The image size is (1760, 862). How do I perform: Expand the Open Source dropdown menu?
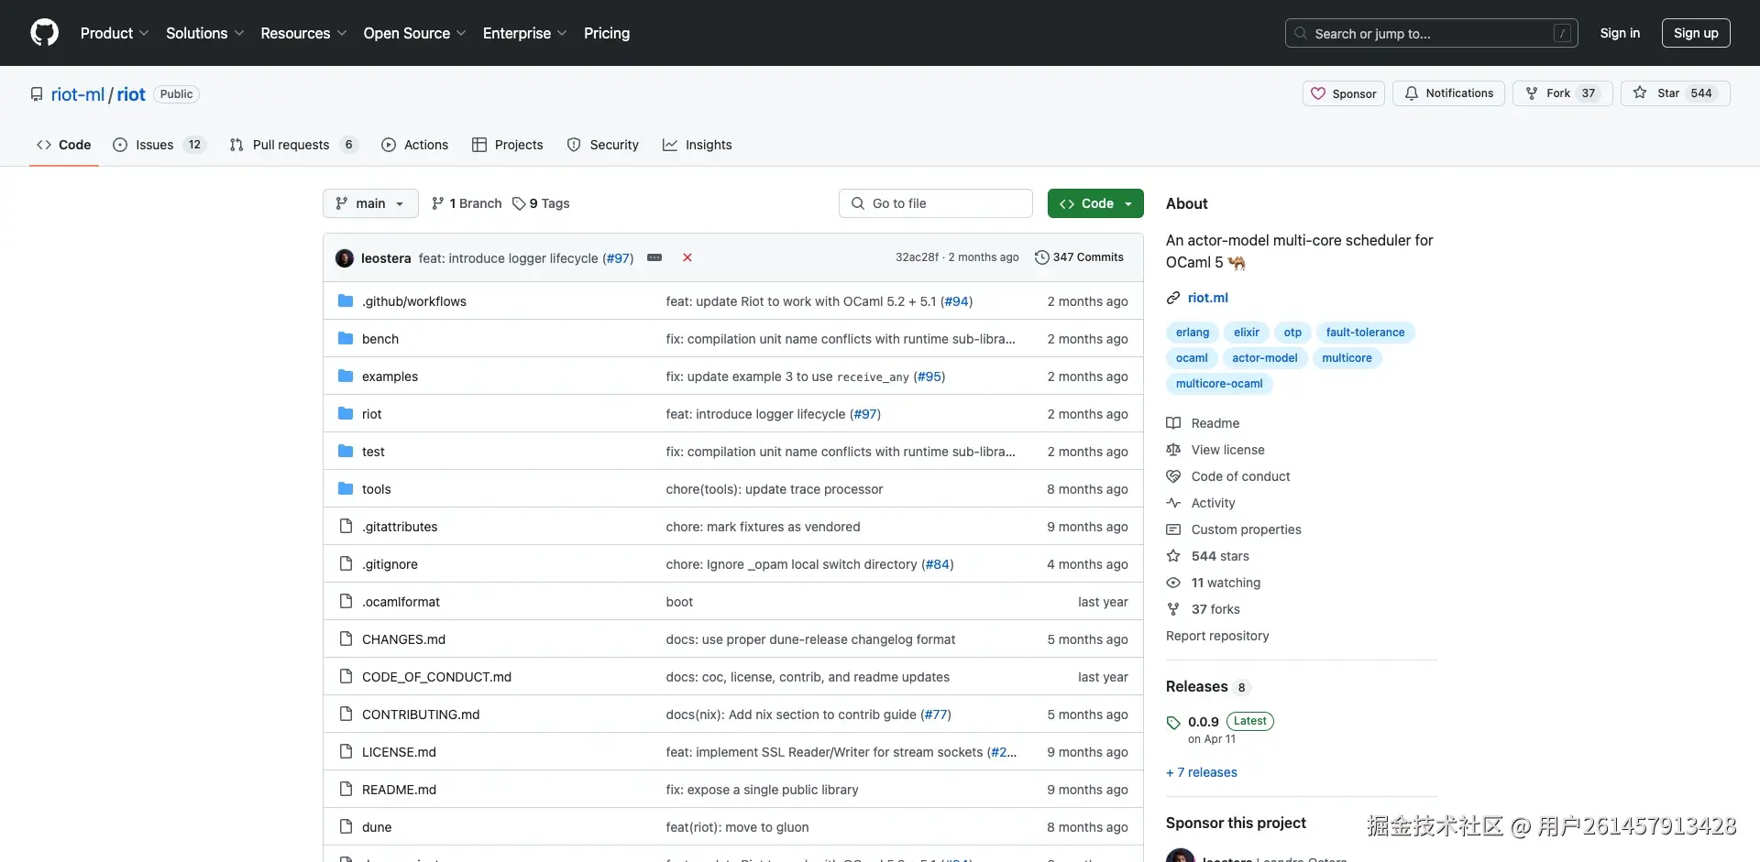pos(414,33)
